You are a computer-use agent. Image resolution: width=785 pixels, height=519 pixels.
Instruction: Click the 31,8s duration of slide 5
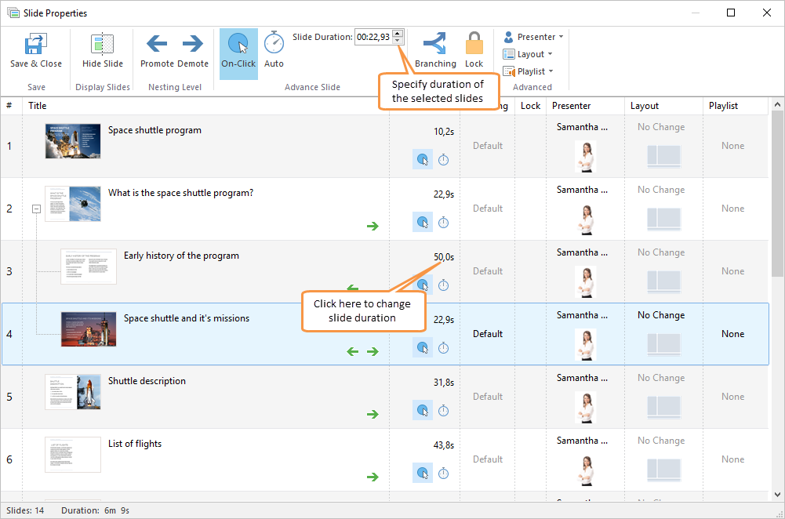pyautogui.click(x=444, y=383)
